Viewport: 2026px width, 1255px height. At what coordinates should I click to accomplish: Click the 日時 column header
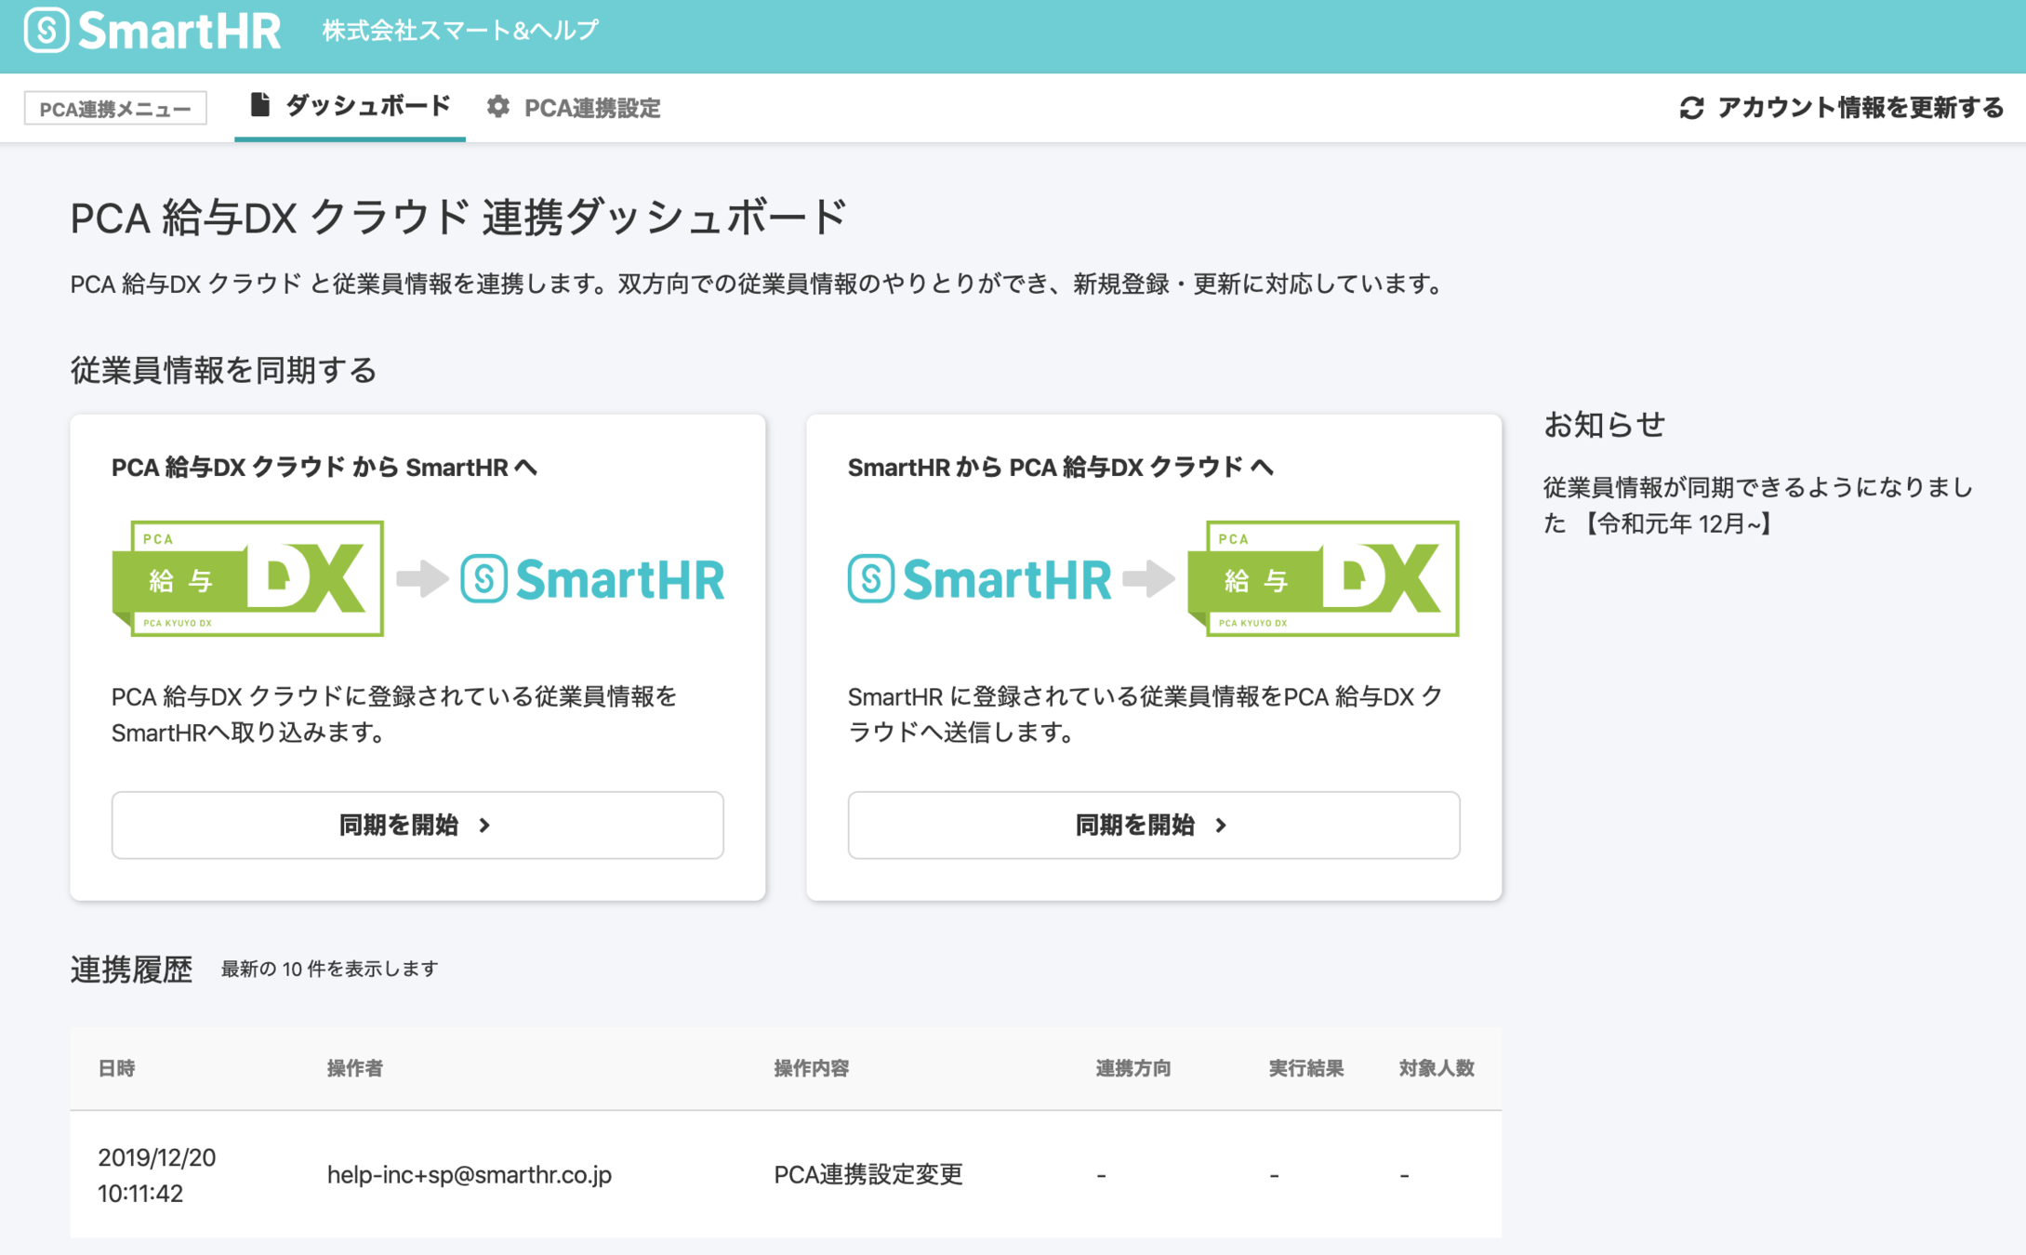pos(117,1068)
